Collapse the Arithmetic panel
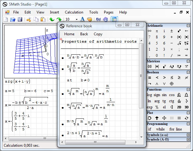 pyautogui.click(x=188, y=26)
